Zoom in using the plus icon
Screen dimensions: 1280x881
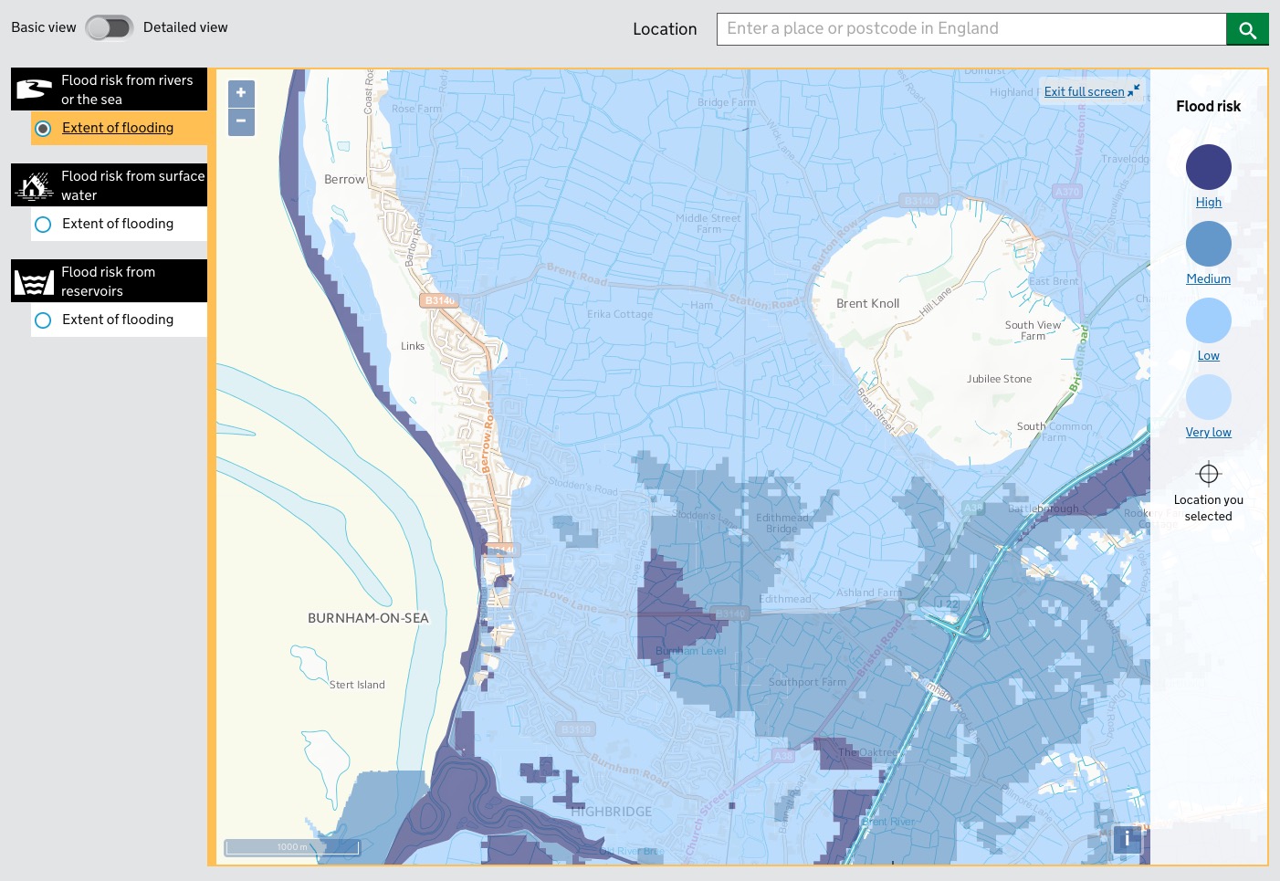pos(241,93)
